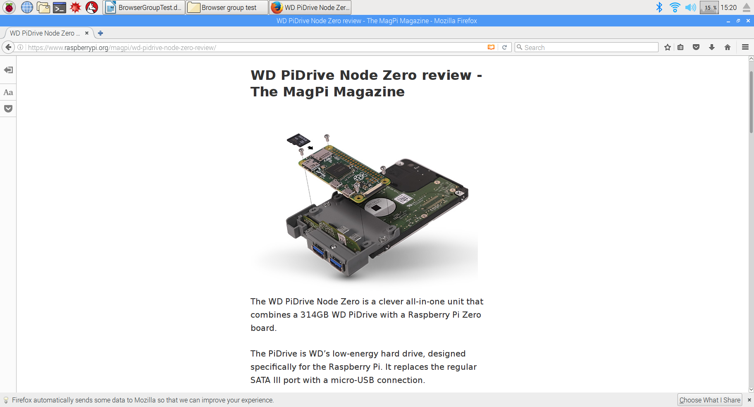Show site identity information icon
The image size is (754, 407).
(x=20, y=47)
